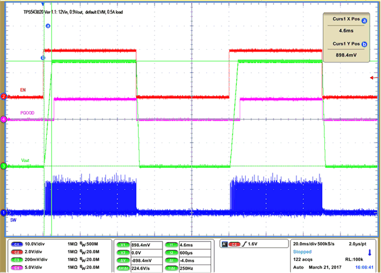Click the t1 value 4.6ms field

(195, 245)
